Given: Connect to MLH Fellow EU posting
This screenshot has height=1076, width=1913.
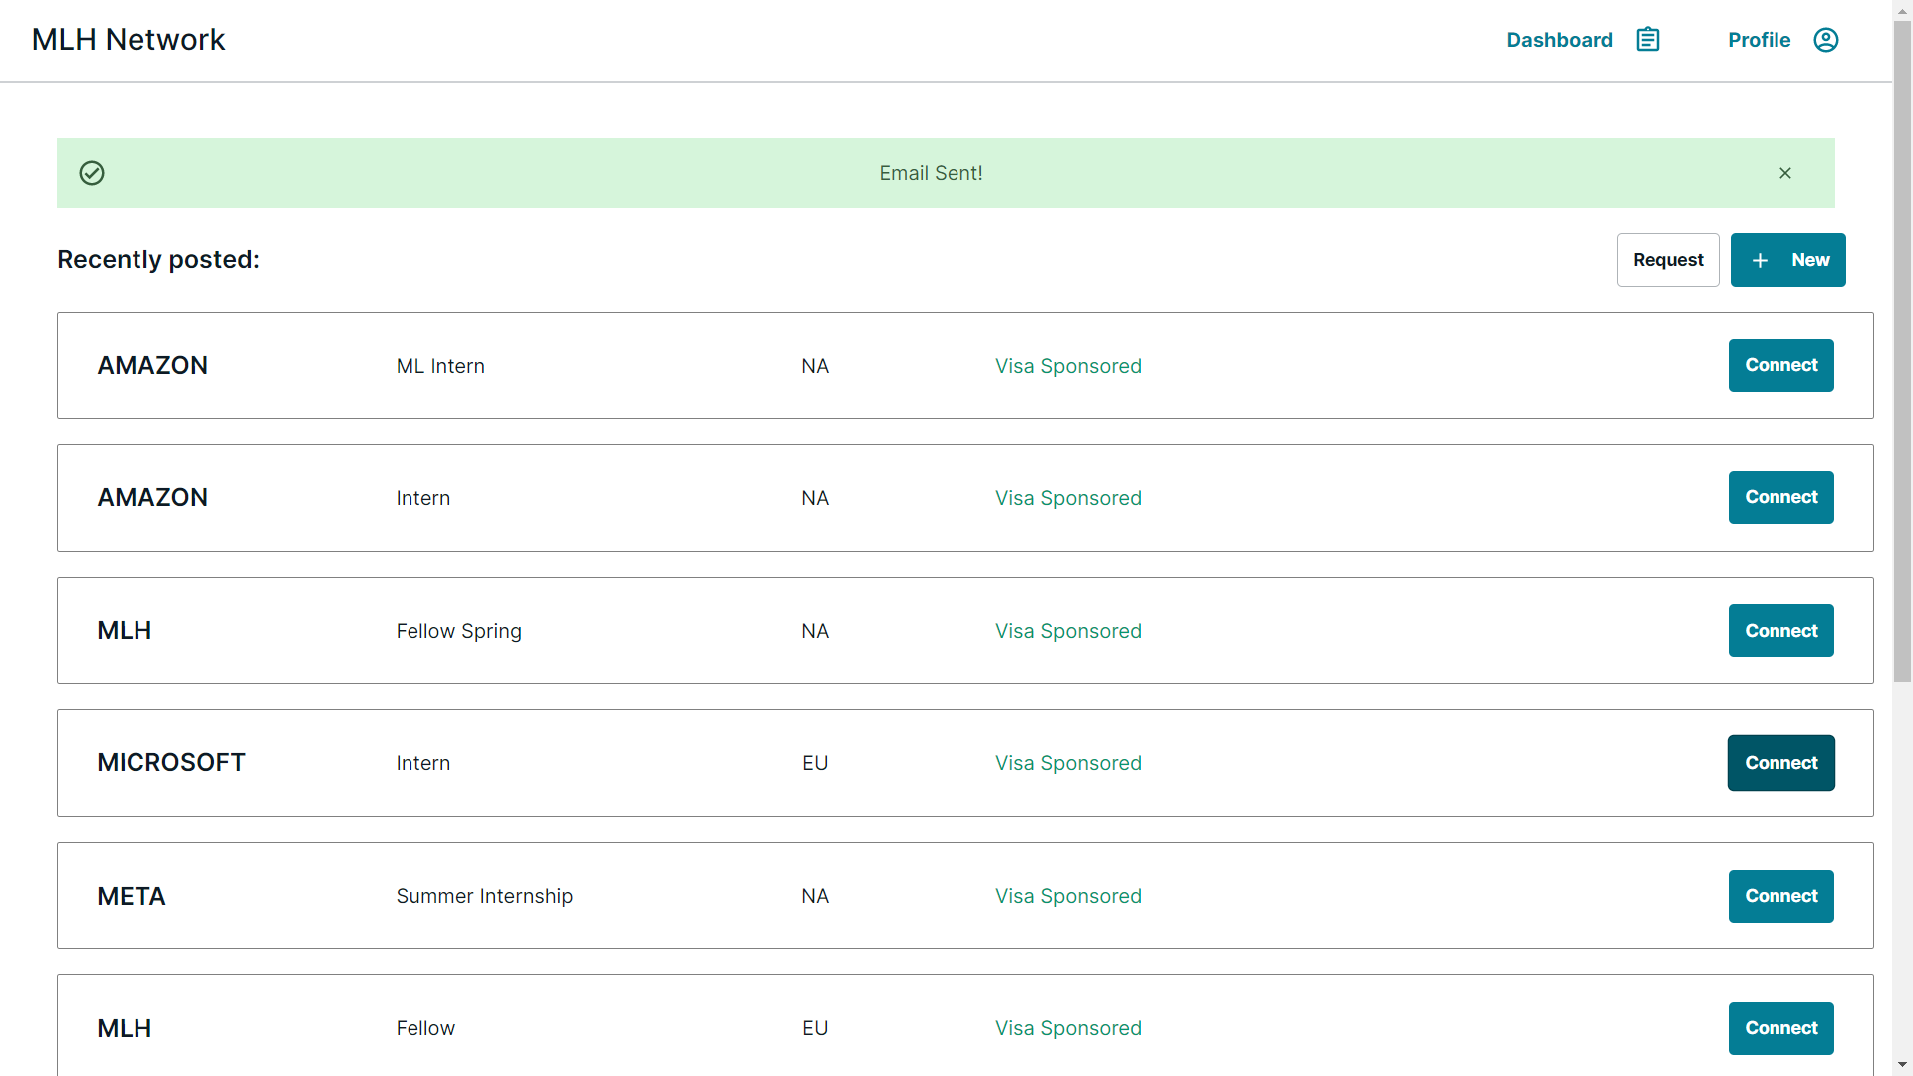Looking at the screenshot, I should tap(1780, 1028).
